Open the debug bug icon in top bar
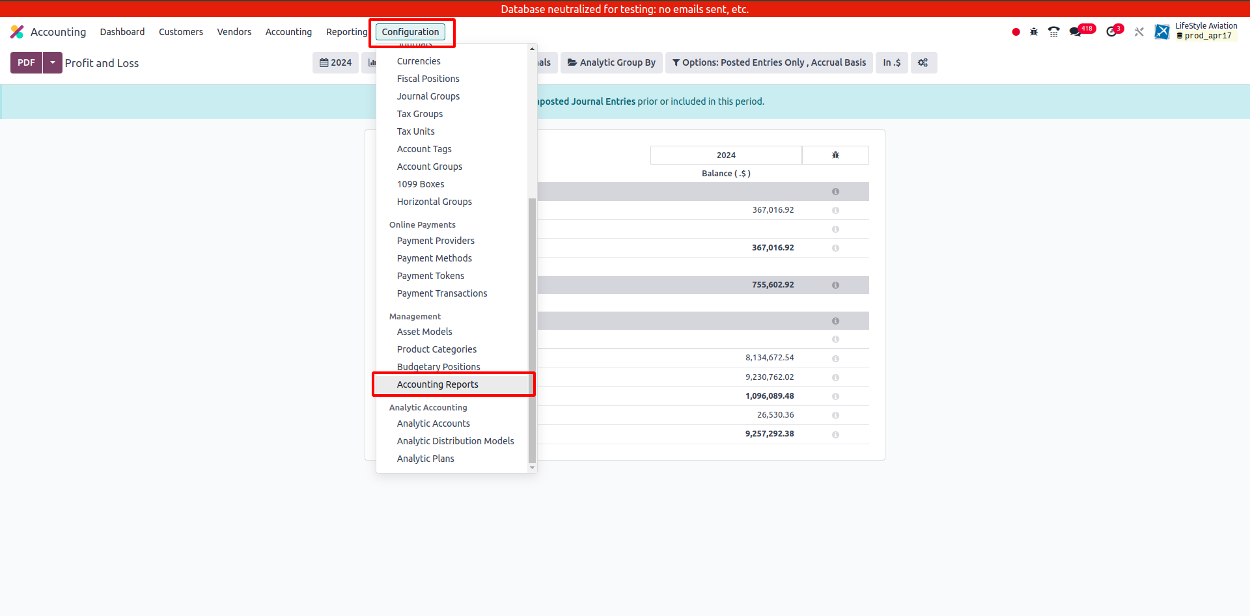Screen dimensions: 1250x616 [x=1034, y=32]
